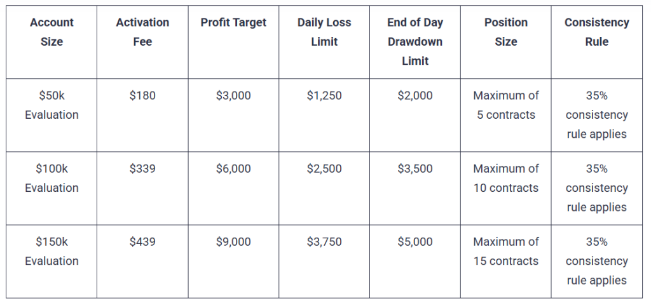651x303 pixels.
Task: Select the $150k Evaluation cell
Action: [51, 252]
